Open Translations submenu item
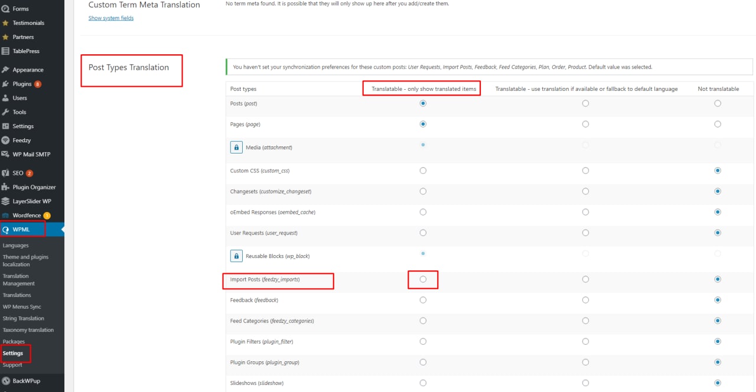Viewport: 756px width, 392px height. (x=17, y=295)
